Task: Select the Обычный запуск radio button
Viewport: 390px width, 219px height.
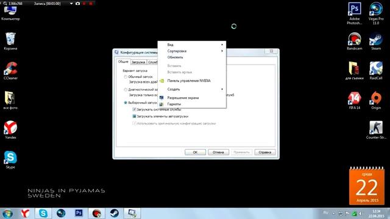Action: point(126,77)
